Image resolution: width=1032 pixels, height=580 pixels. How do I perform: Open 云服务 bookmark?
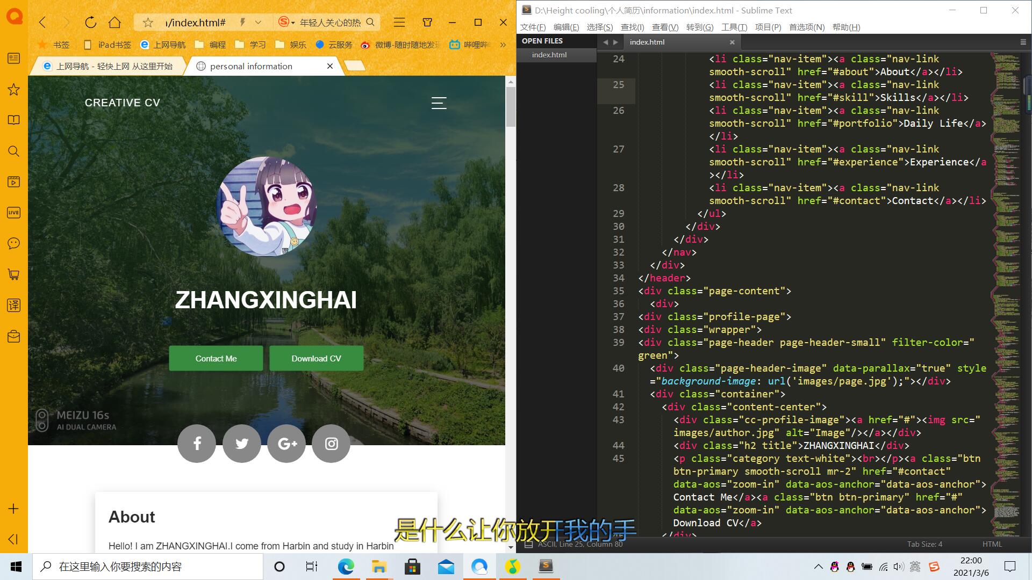[334, 45]
